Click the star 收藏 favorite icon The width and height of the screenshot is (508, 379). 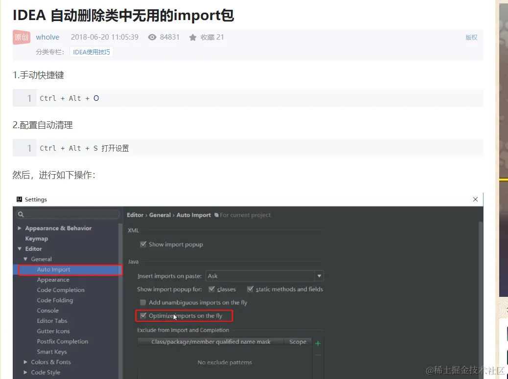pyautogui.click(x=193, y=38)
